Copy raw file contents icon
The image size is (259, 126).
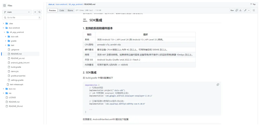coord(237,10)
